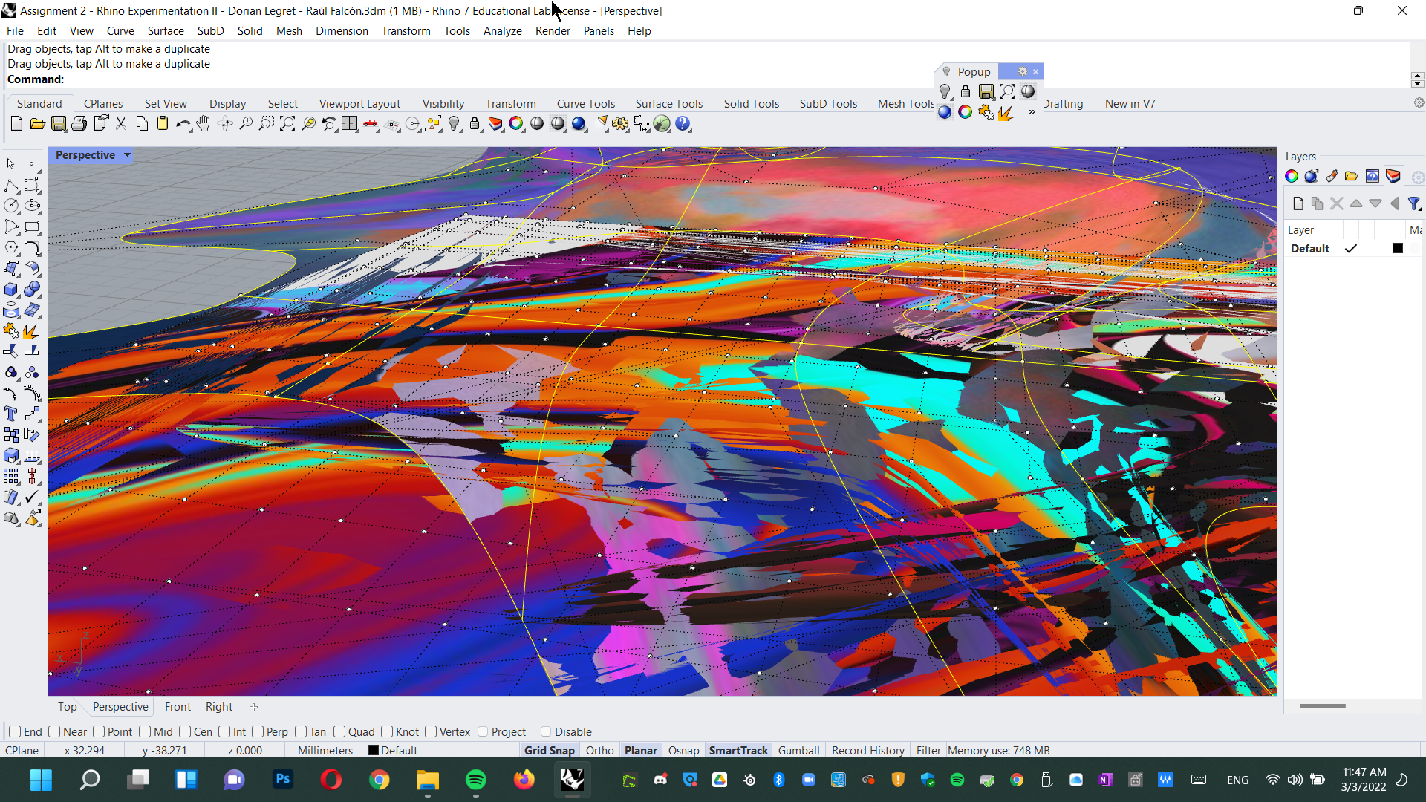The image size is (1426, 802).
Task: Click the Rectangular Array icon in sidebar
Action: (x=11, y=476)
